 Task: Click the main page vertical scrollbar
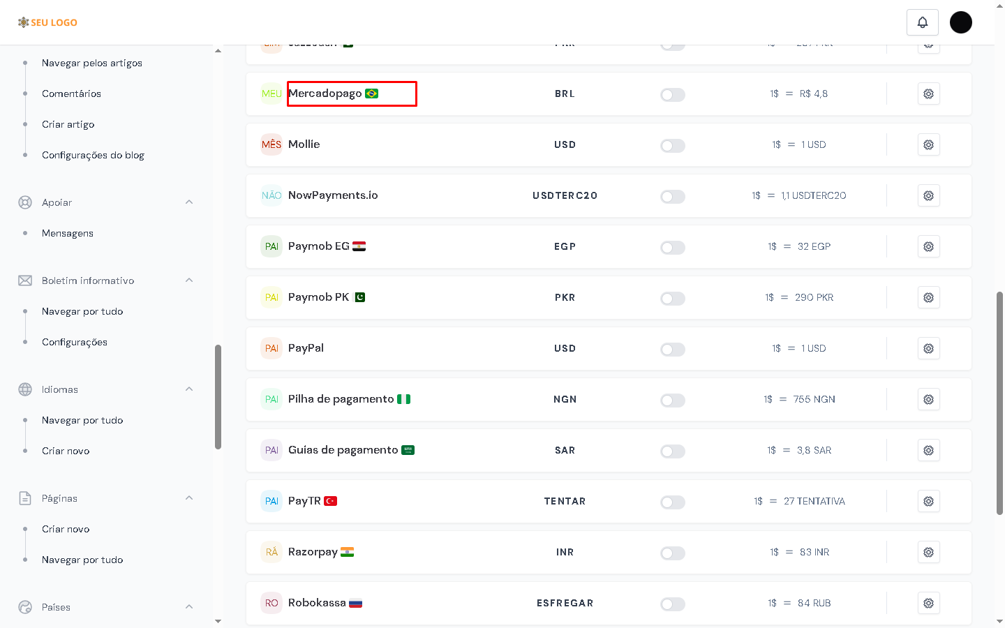(x=999, y=403)
